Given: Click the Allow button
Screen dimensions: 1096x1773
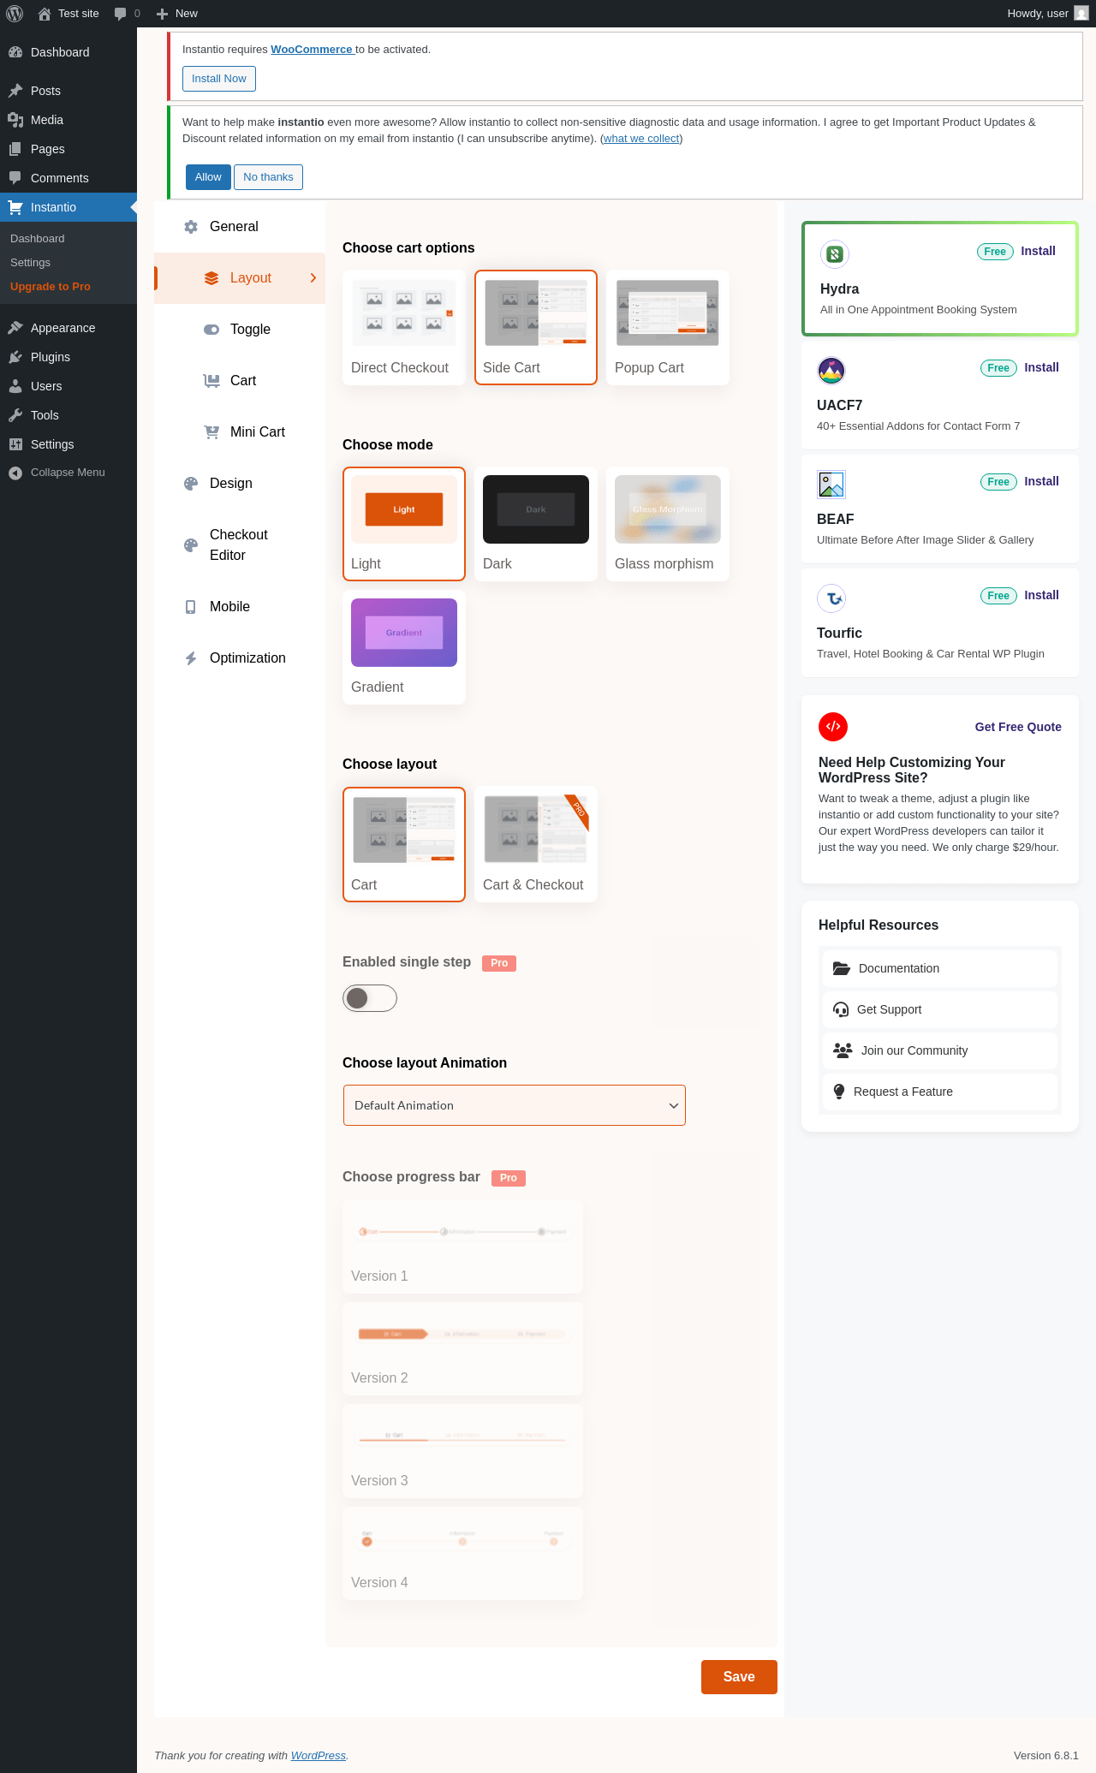Looking at the screenshot, I should 208,177.
